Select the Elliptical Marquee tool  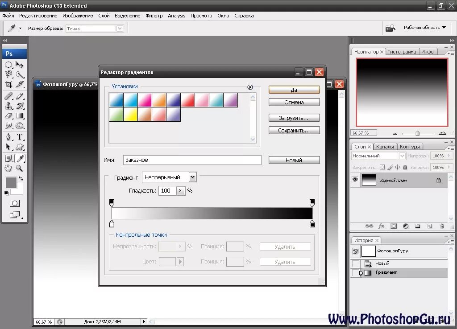point(8,65)
